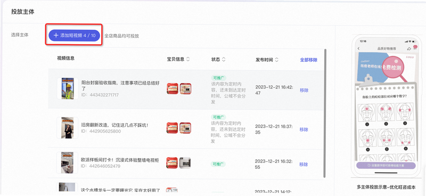Open the 这个水槽龙头 video thumbnail
This screenshot has height=196, width=426.
[x=67, y=187]
